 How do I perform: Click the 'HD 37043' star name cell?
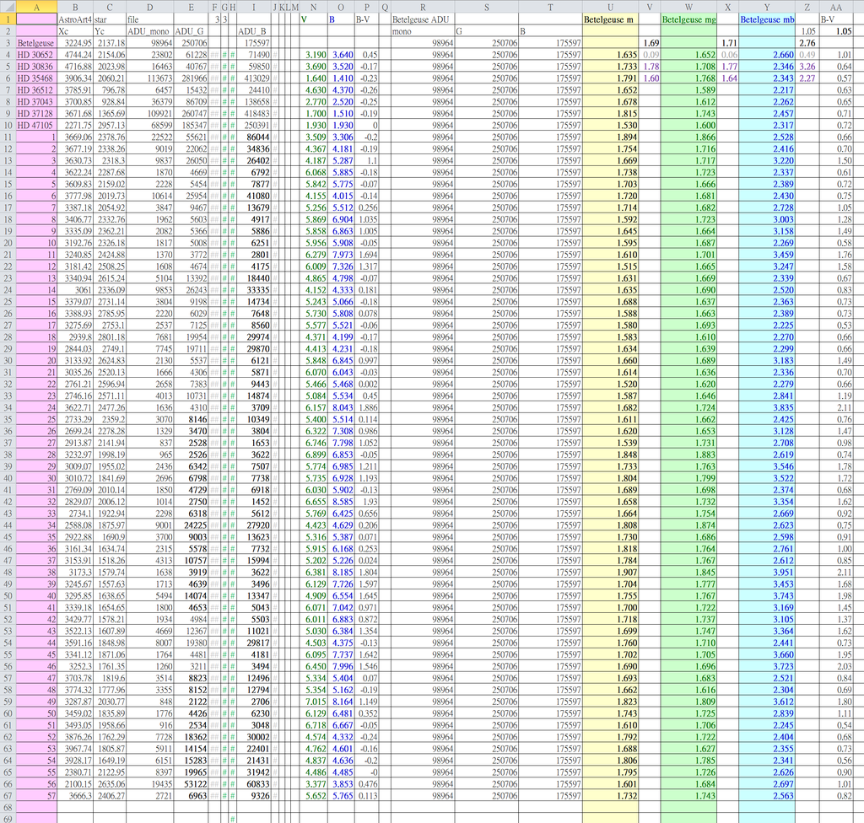[x=36, y=102]
